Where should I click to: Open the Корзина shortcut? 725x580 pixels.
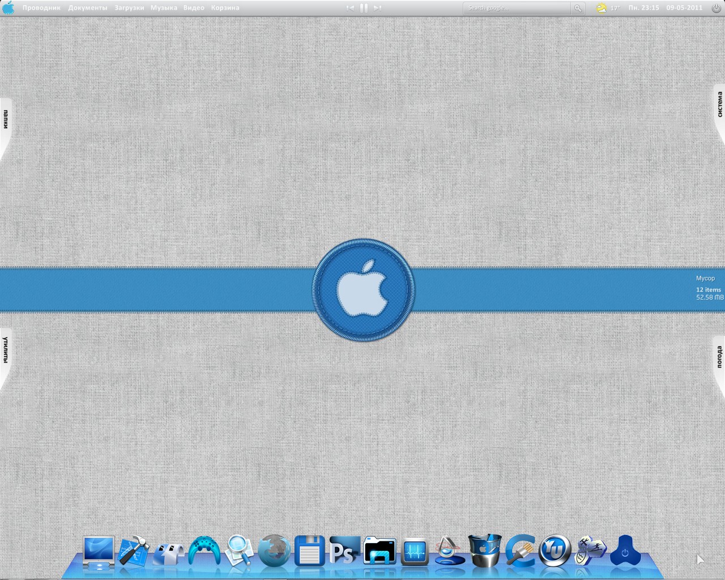[x=225, y=8]
